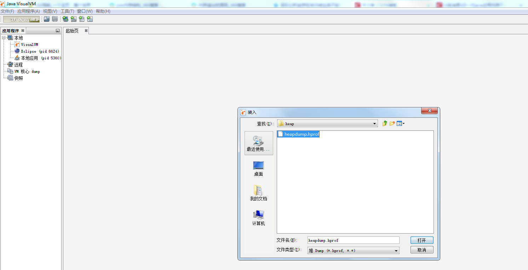
Task: Open the 帮助(H) menu
Action: click(x=103, y=11)
